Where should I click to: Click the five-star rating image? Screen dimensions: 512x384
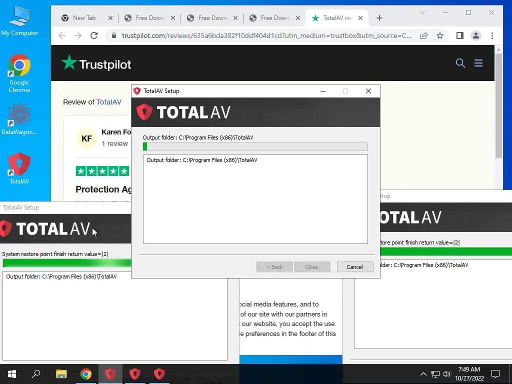pos(102,171)
